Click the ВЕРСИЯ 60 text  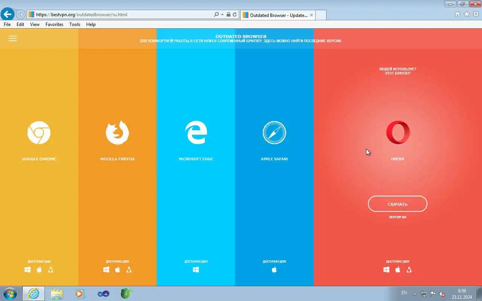(x=398, y=217)
